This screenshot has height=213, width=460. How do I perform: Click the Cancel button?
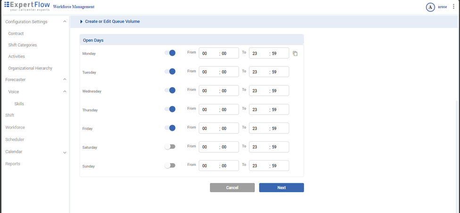click(232, 188)
